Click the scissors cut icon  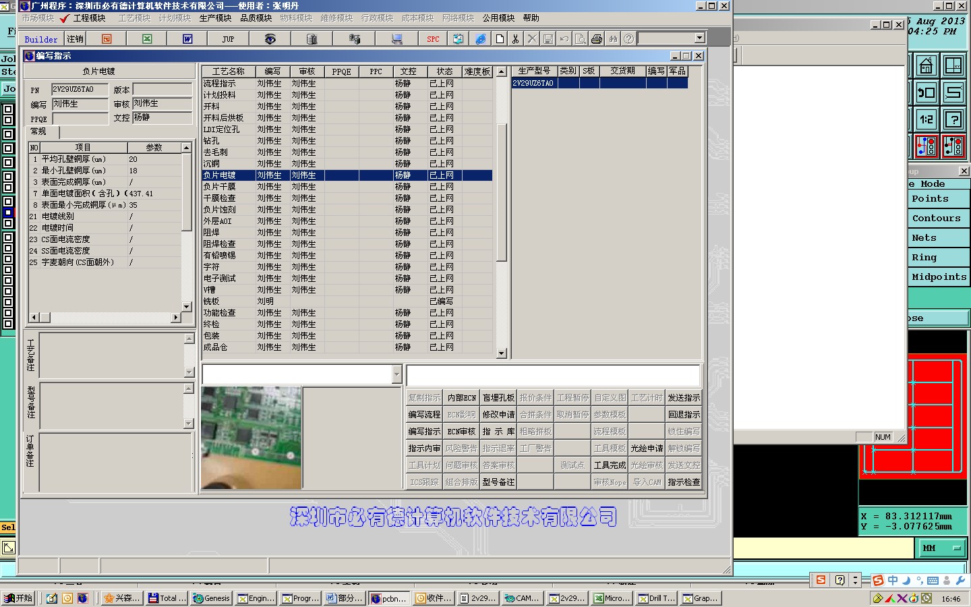coord(516,39)
